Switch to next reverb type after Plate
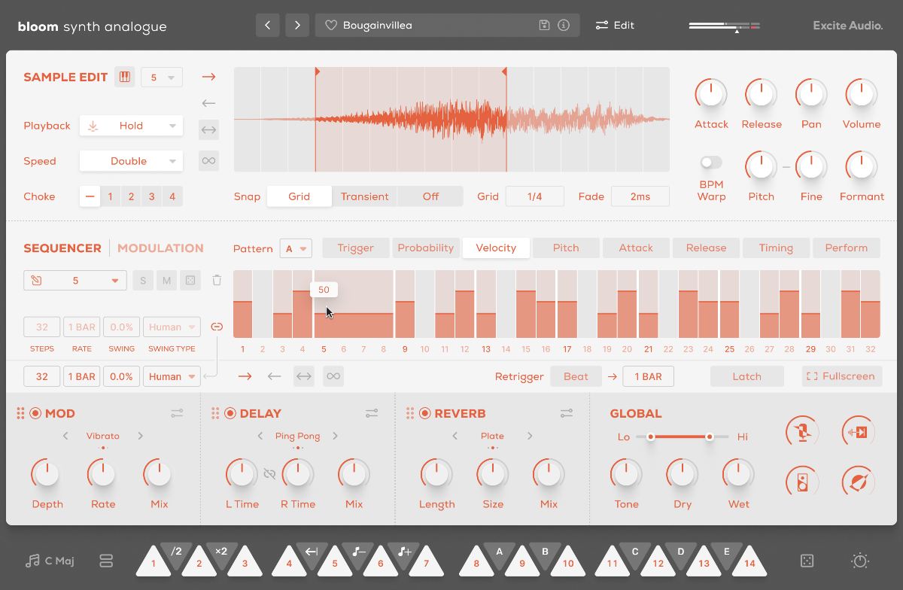 pos(530,436)
